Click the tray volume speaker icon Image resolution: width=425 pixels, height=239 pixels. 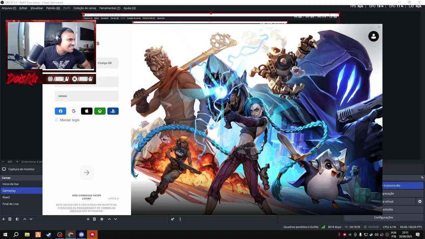pos(376,235)
